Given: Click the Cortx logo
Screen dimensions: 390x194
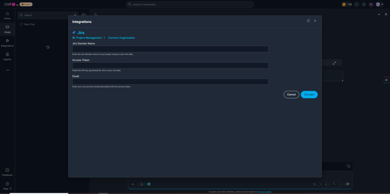Looking at the screenshot, I should (11, 4).
